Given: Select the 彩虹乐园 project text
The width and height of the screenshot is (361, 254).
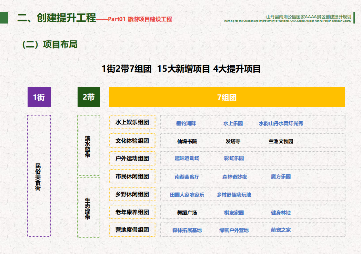Looking at the screenshot, I should [x=234, y=159].
